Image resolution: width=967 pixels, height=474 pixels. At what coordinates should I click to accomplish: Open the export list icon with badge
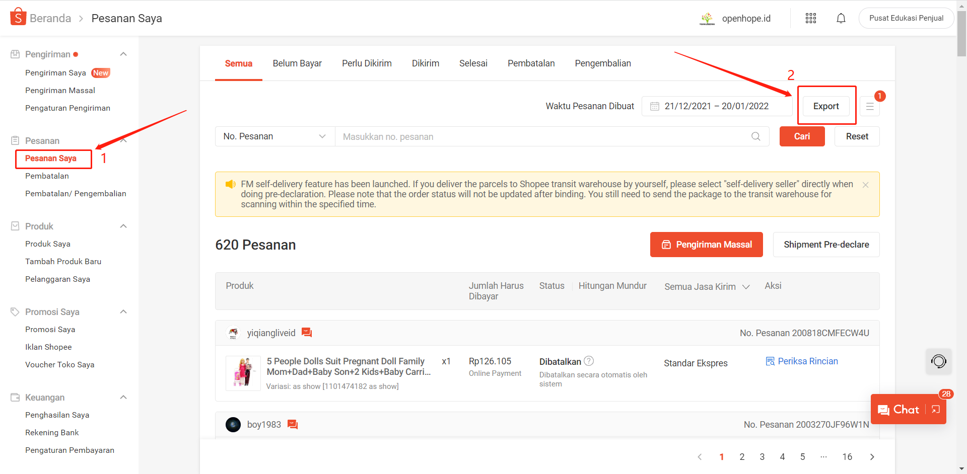click(x=870, y=106)
